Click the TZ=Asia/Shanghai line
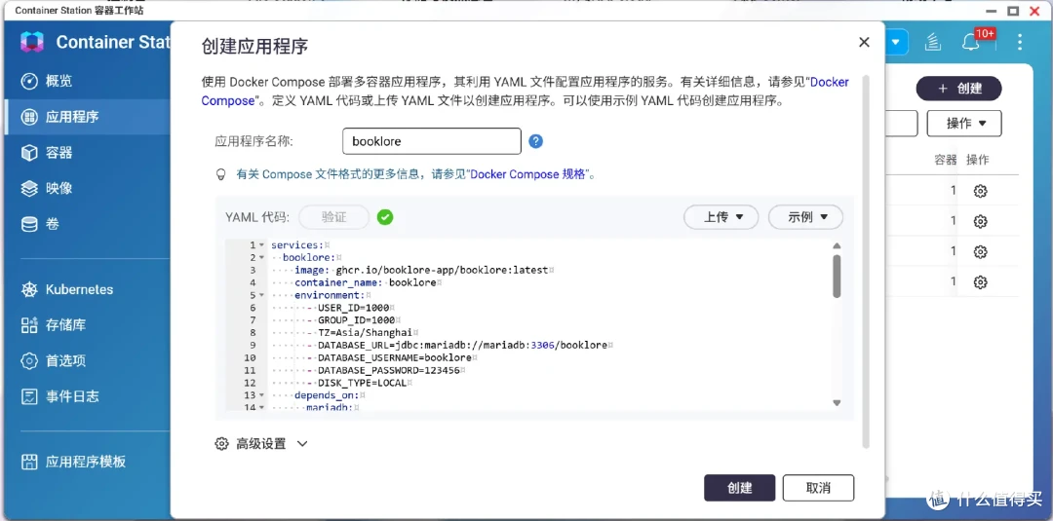1053x521 pixels. (364, 333)
